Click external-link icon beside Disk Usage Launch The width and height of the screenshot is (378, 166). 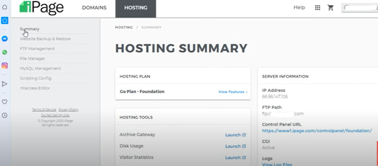(x=244, y=146)
